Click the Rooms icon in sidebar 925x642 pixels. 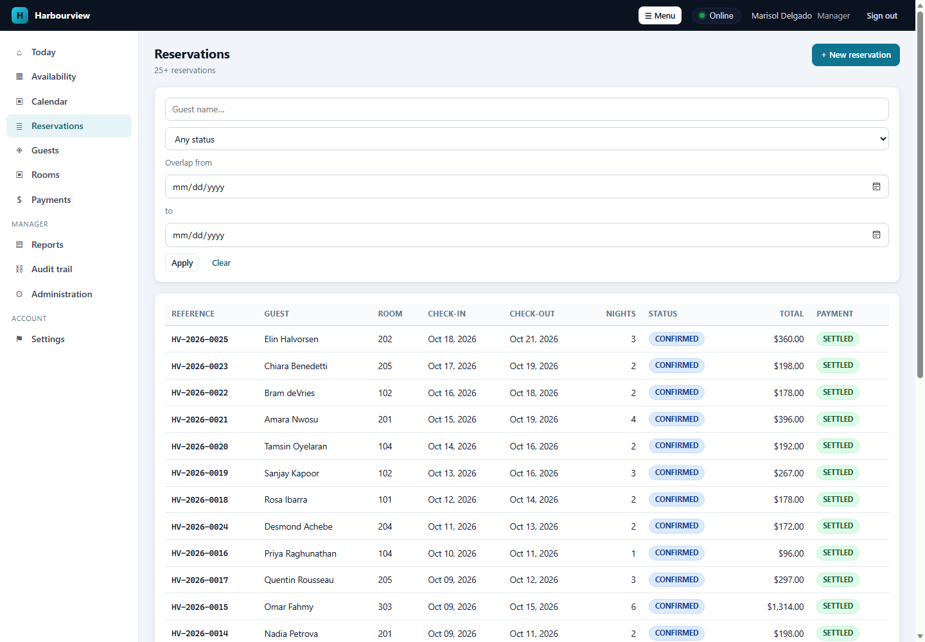(x=19, y=175)
